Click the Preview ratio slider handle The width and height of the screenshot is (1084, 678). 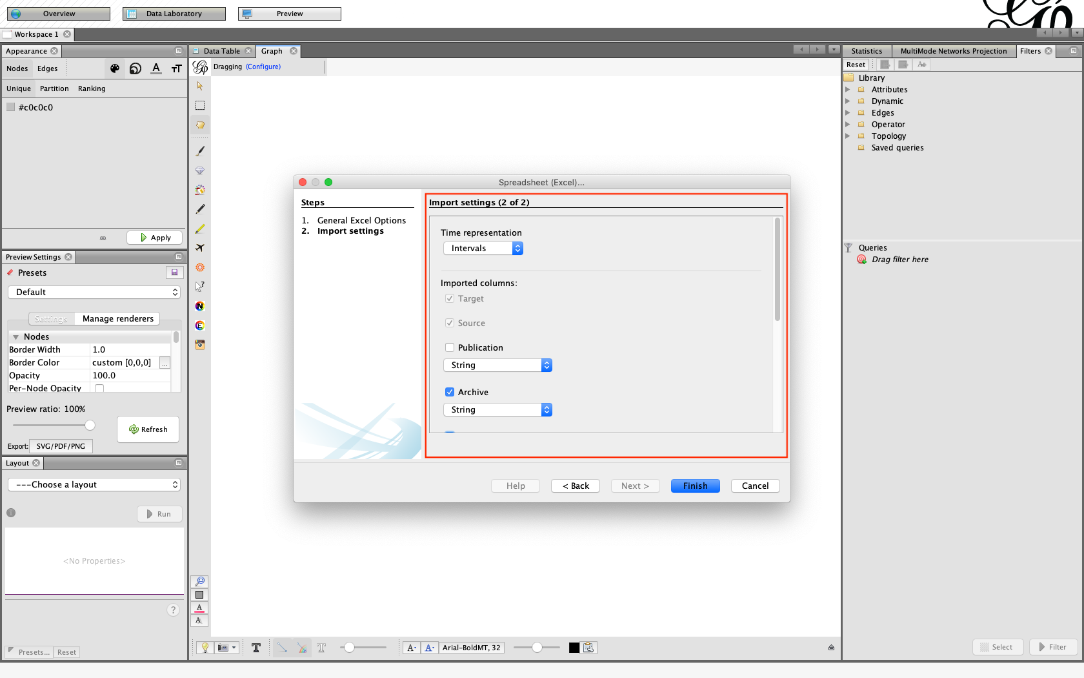(90, 425)
